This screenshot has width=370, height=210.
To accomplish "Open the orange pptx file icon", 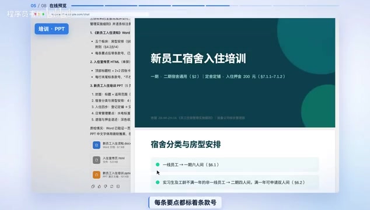I will coord(96,175).
